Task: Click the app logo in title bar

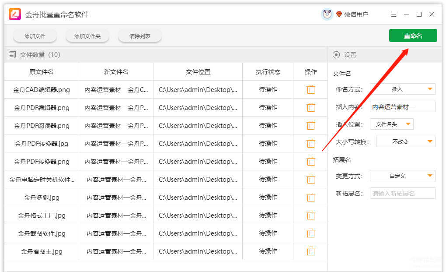Action: [15, 14]
